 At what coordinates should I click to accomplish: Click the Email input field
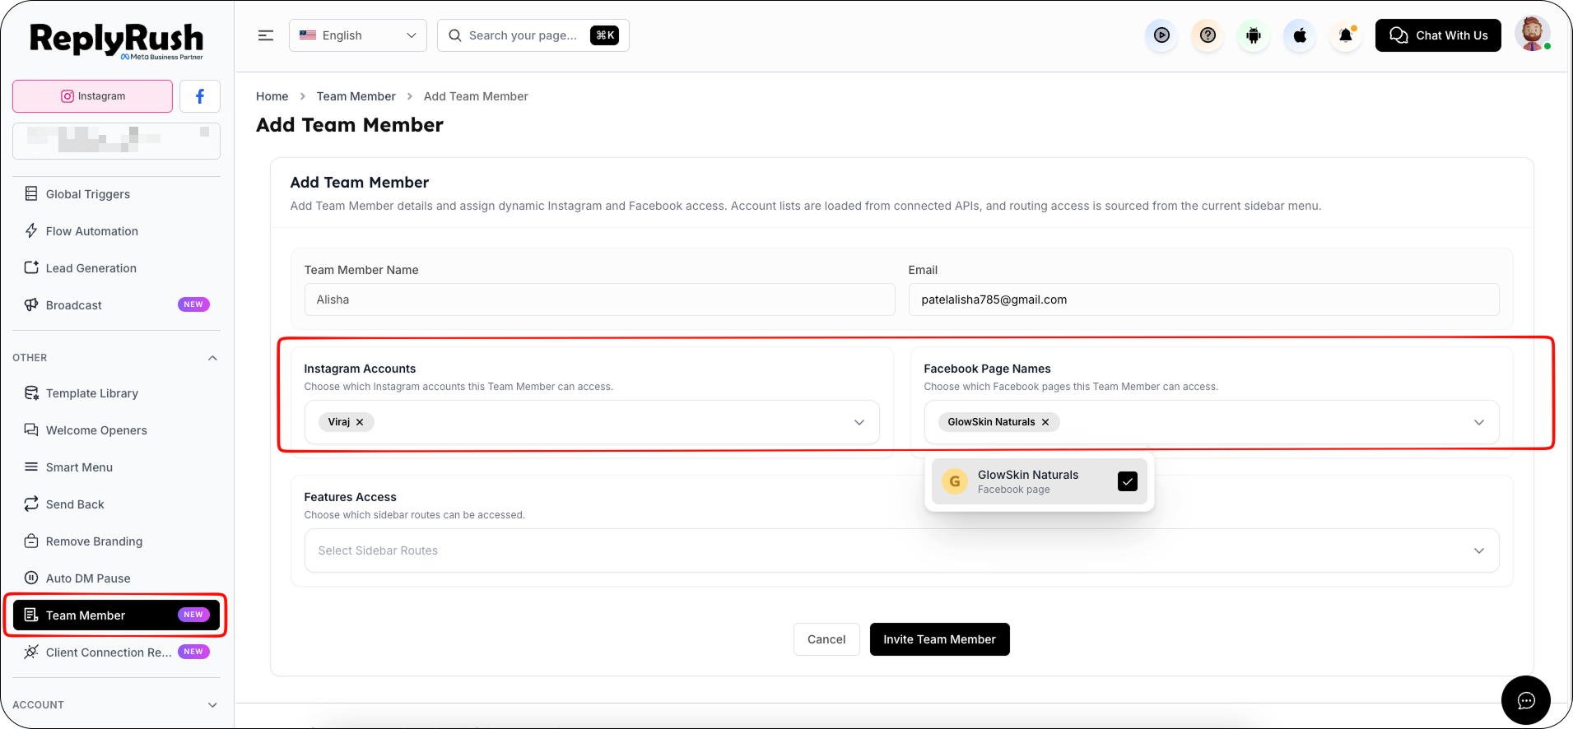pos(1203,299)
